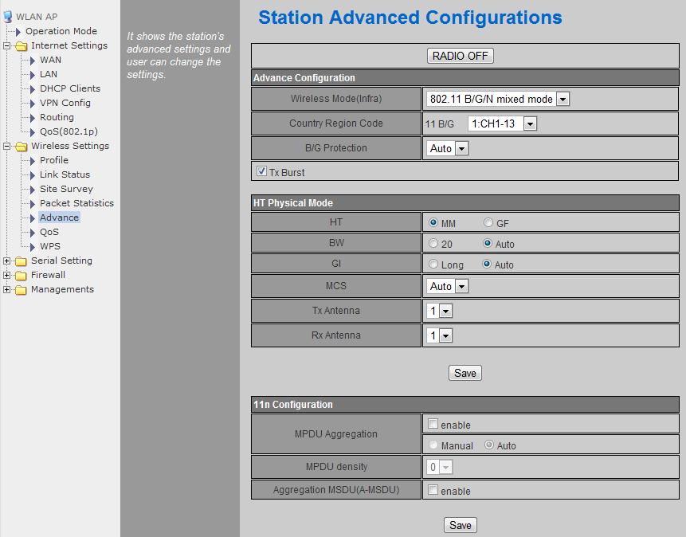Screen dimensions: 686x537
Task: Collapse the Wireless Settings tree node
Action: pos(6,146)
